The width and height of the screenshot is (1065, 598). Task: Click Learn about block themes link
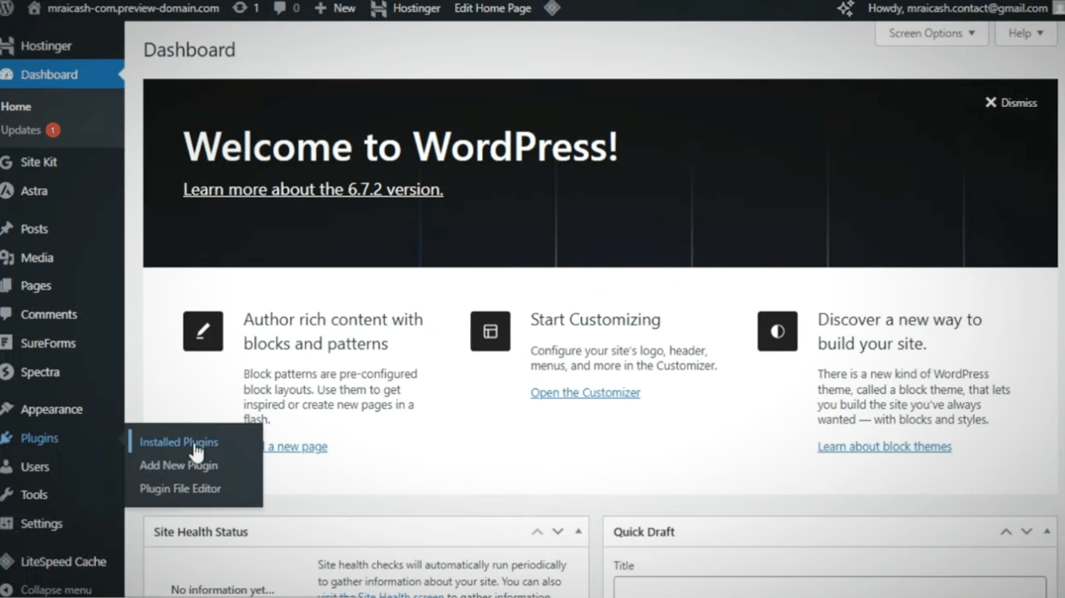pyautogui.click(x=885, y=446)
